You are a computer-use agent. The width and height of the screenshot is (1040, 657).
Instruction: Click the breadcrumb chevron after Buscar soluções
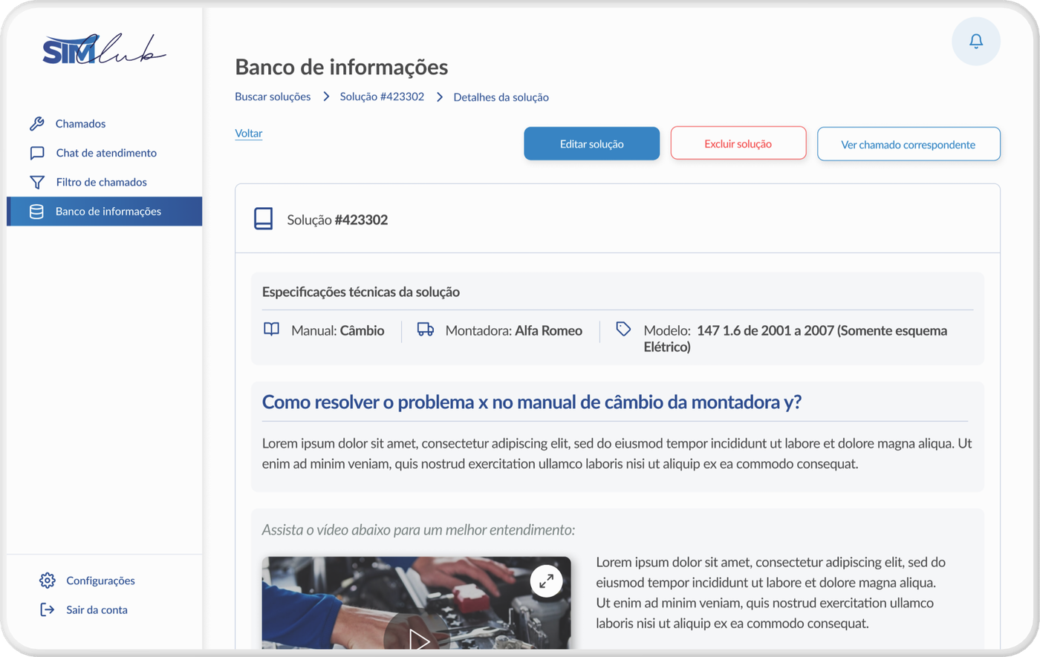coord(326,97)
